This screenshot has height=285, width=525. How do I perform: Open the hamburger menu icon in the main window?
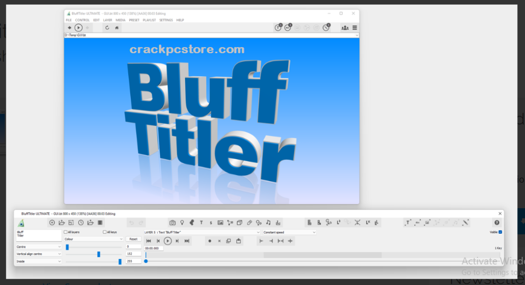[355, 28]
